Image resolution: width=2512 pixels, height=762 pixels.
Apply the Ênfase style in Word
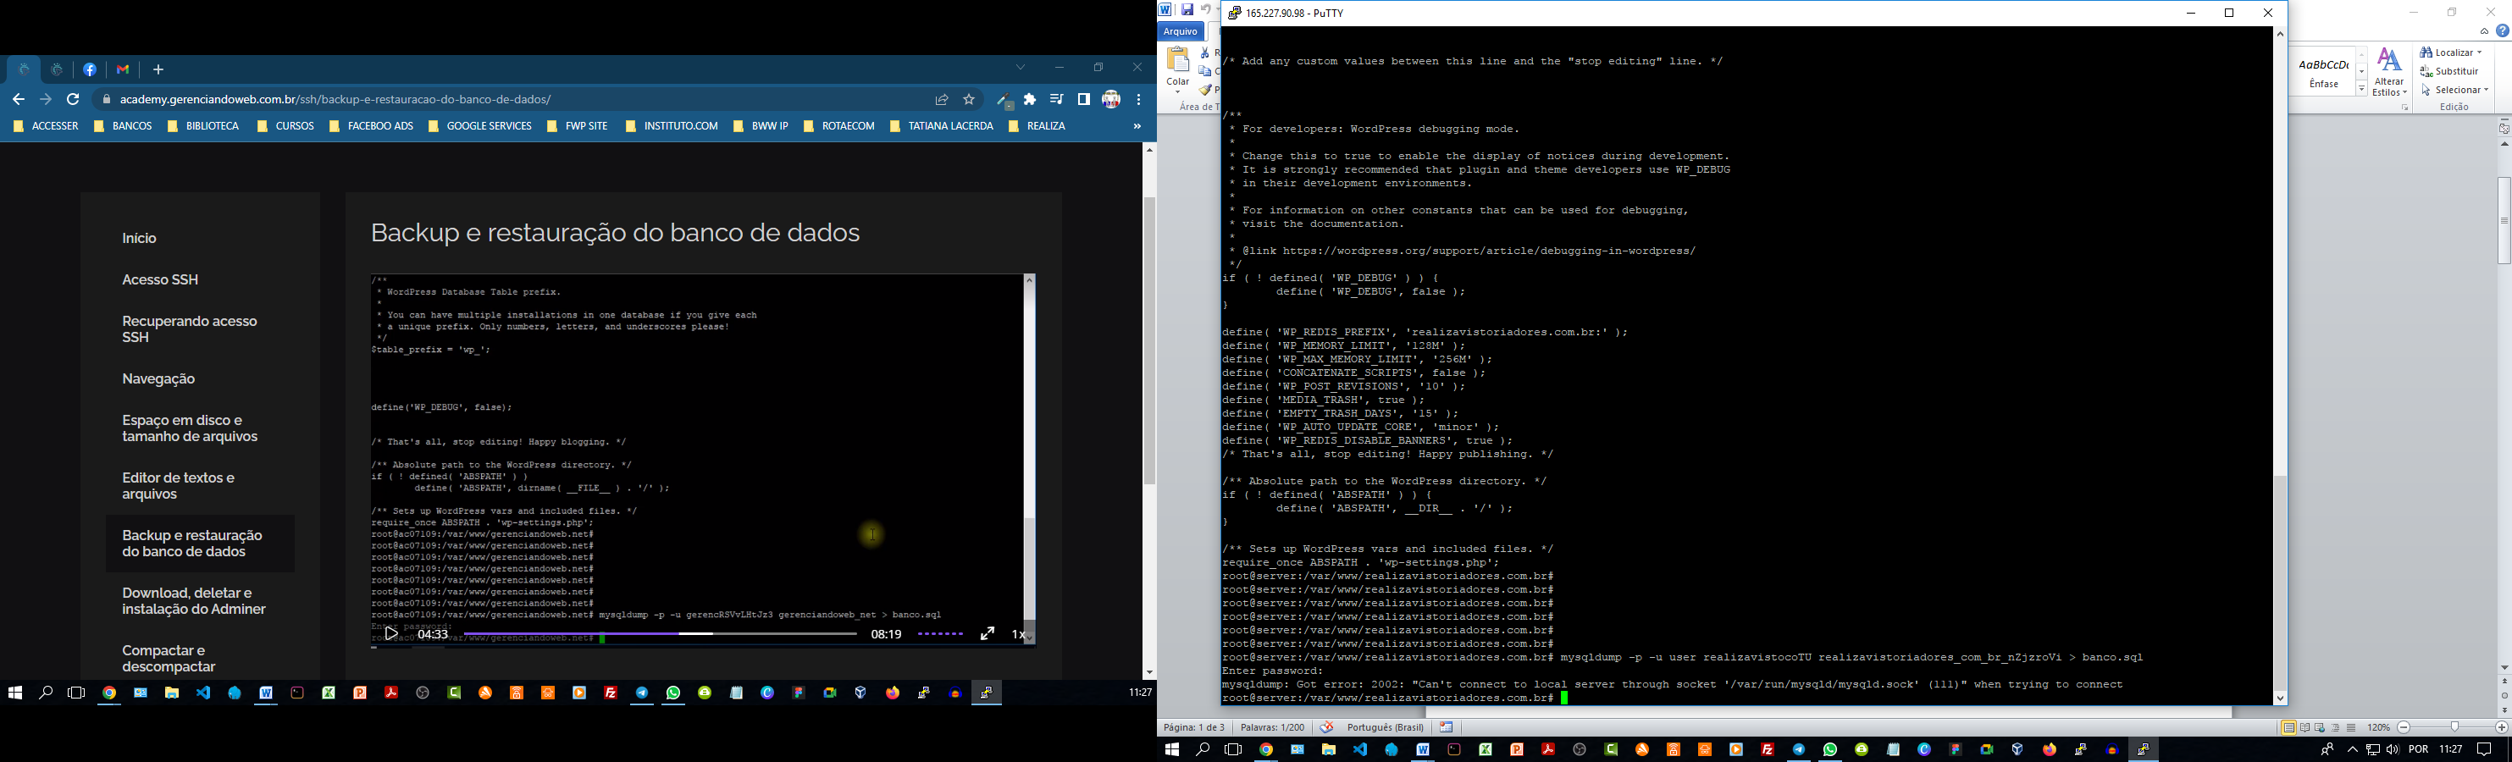coord(2325,71)
